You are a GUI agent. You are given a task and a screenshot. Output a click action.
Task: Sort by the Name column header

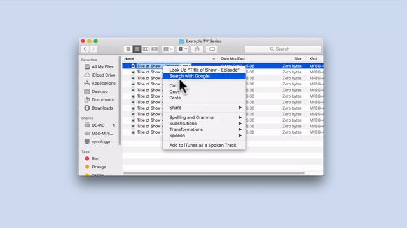(x=170, y=59)
